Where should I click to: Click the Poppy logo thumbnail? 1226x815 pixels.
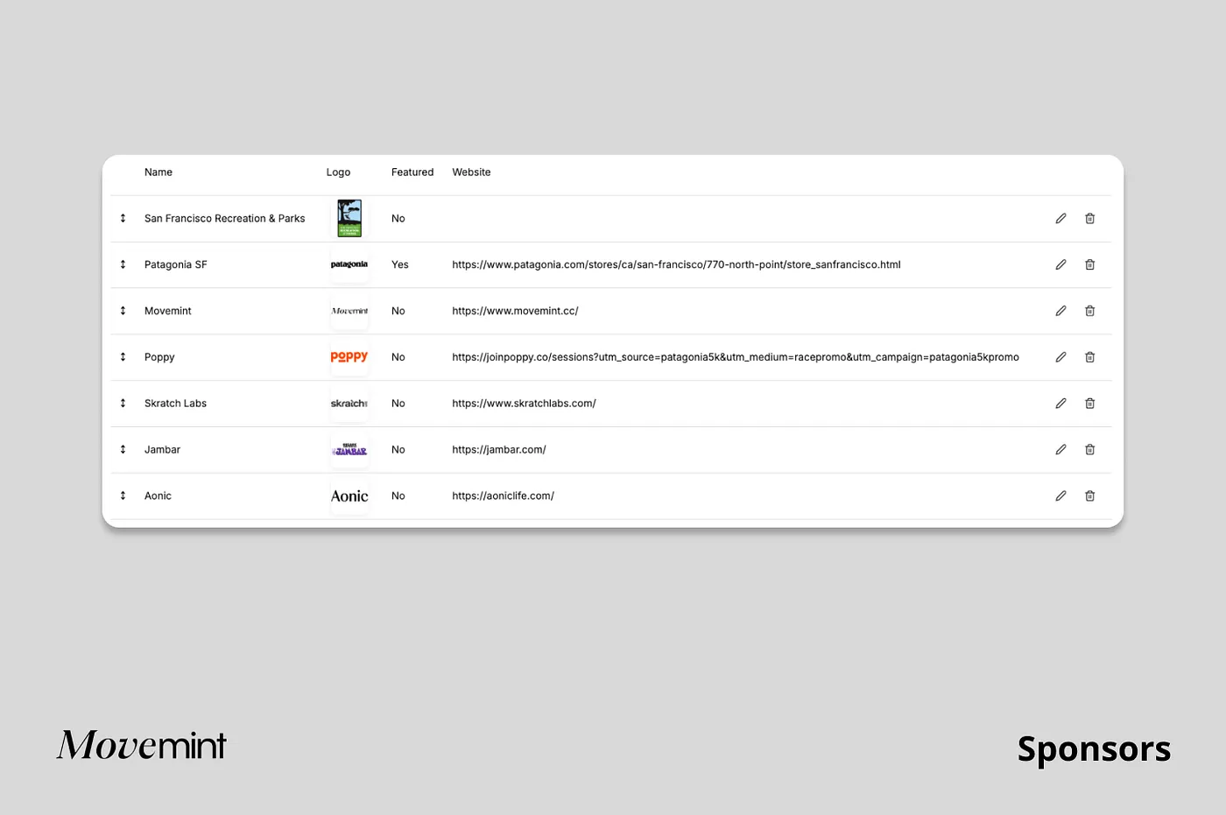[x=349, y=357]
